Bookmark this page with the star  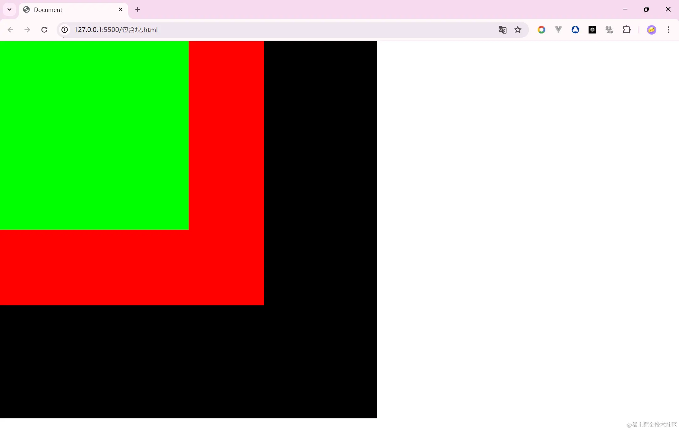517,30
